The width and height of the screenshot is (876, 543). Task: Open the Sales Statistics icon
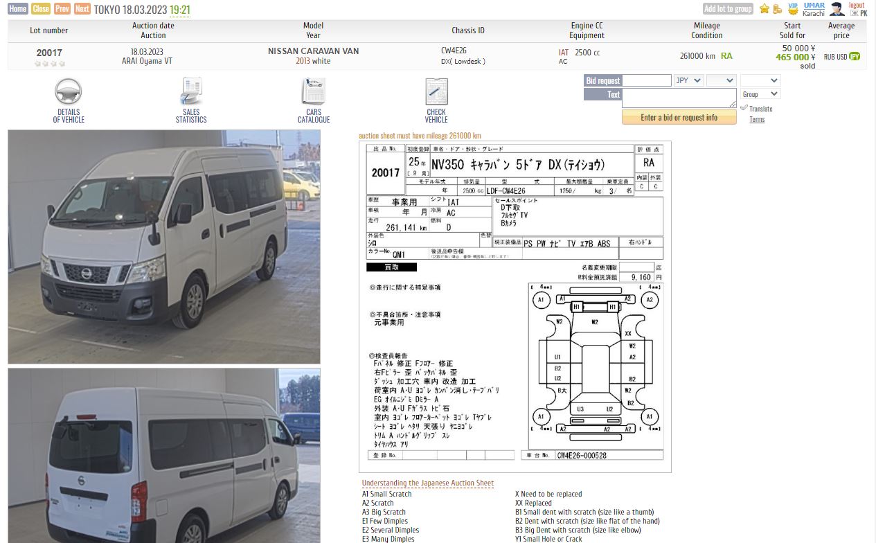coord(191,92)
